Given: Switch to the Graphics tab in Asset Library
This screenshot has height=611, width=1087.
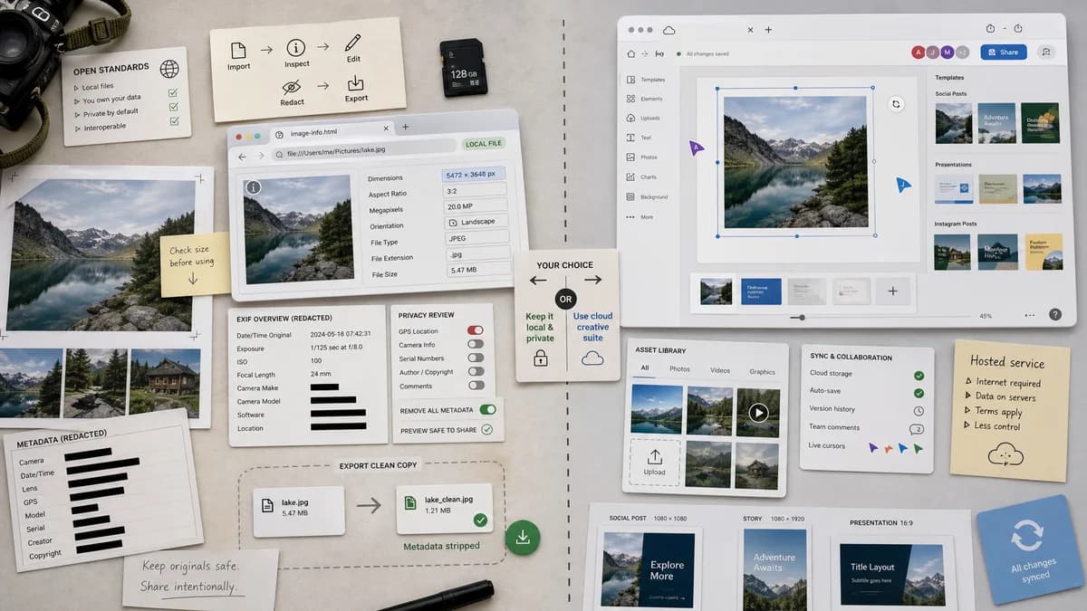Looking at the screenshot, I should click(x=762, y=372).
